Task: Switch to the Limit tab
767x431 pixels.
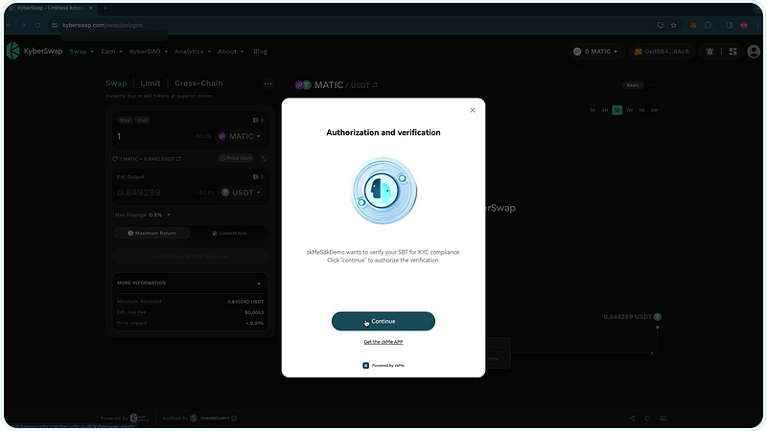Action: (151, 83)
